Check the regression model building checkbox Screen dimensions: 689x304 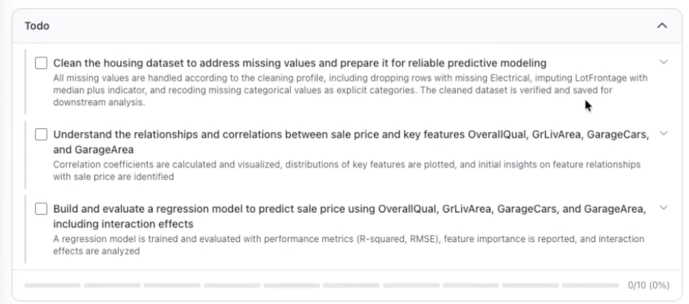click(x=41, y=209)
